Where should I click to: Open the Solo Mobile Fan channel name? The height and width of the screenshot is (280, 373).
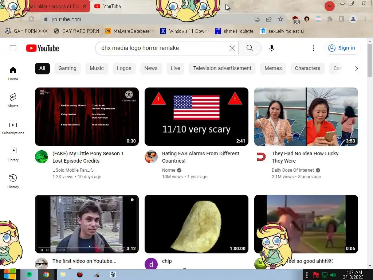[x=74, y=170]
